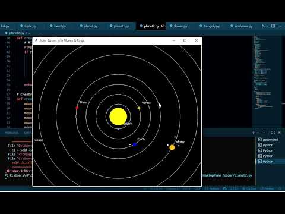Close the terminal panel
Image resolution: width=285 pixels, height=214 pixels.
coord(280,133)
